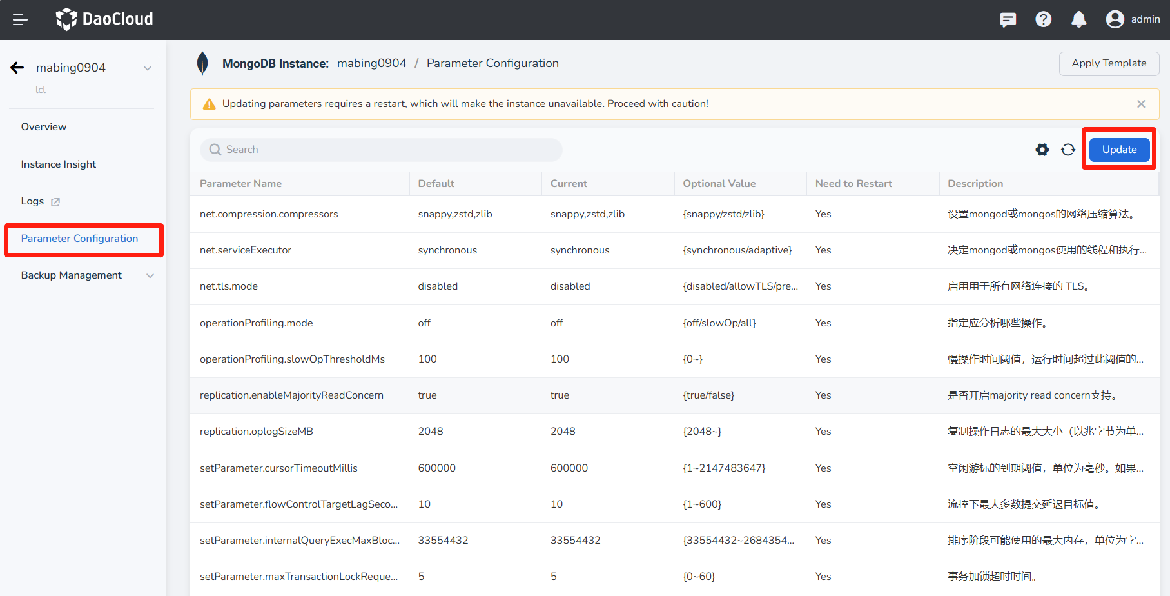The width and height of the screenshot is (1170, 596).
Task: Refresh the parameter list
Action: [1068, 149]
